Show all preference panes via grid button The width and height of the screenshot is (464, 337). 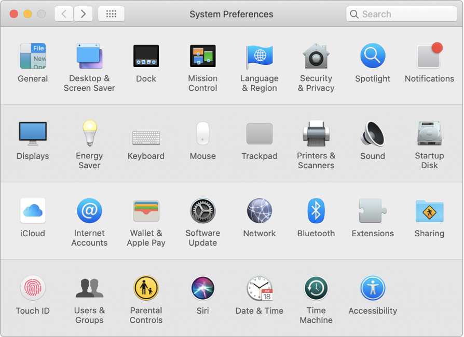[x=111, y=14]
